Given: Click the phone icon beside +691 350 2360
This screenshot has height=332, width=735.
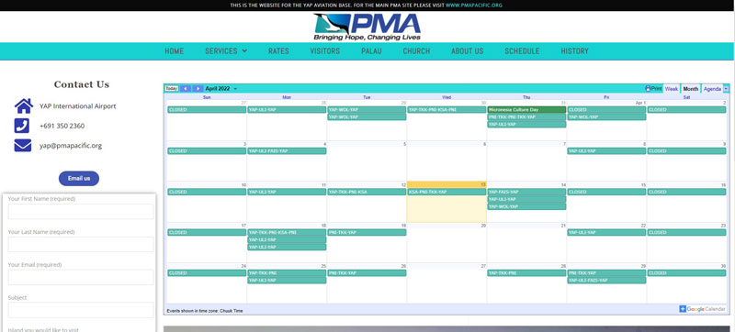Looking at the screenshot, I should (x=22, y=126).
